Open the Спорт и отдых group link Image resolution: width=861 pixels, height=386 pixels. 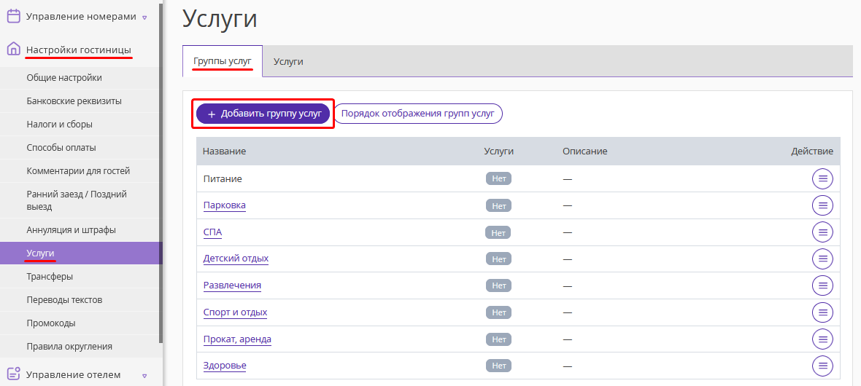235,312
